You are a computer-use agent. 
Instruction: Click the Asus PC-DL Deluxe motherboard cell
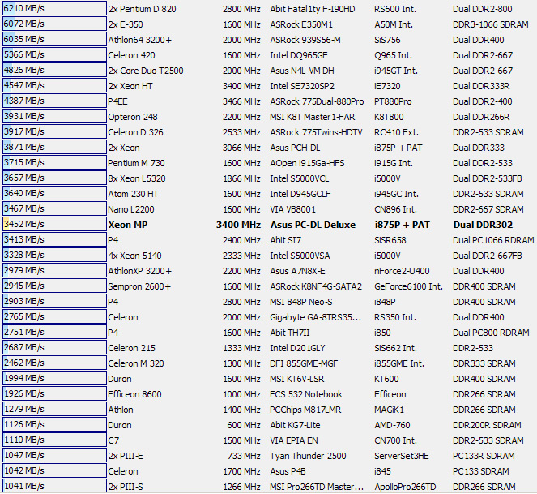(313, 225)
